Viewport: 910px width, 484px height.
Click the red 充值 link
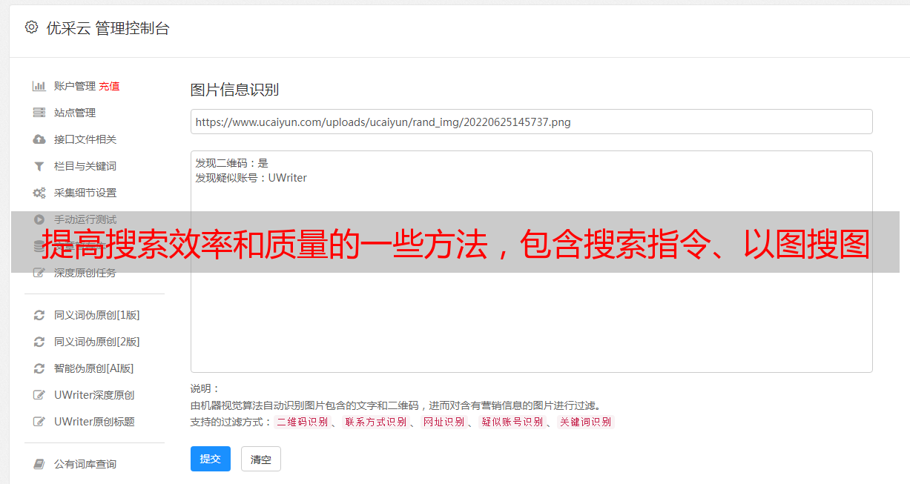point(109,86)
